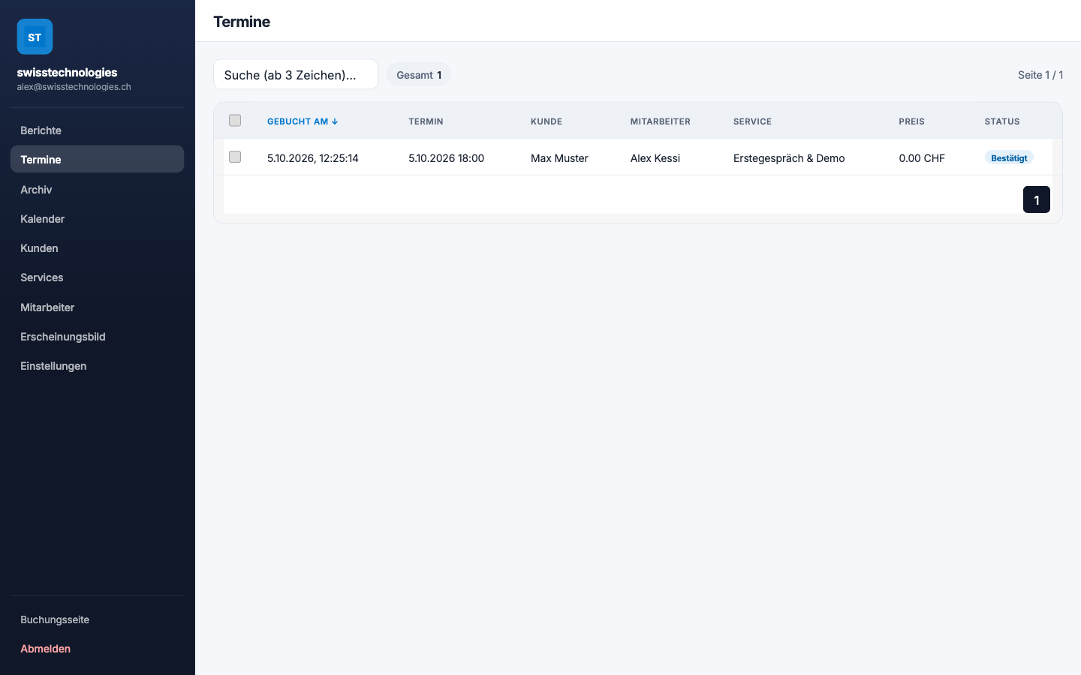The width and height of the screenshot is (1081, 675).
Task: Navigate to Services in sidebar
Action: click(x=97, y=277)
